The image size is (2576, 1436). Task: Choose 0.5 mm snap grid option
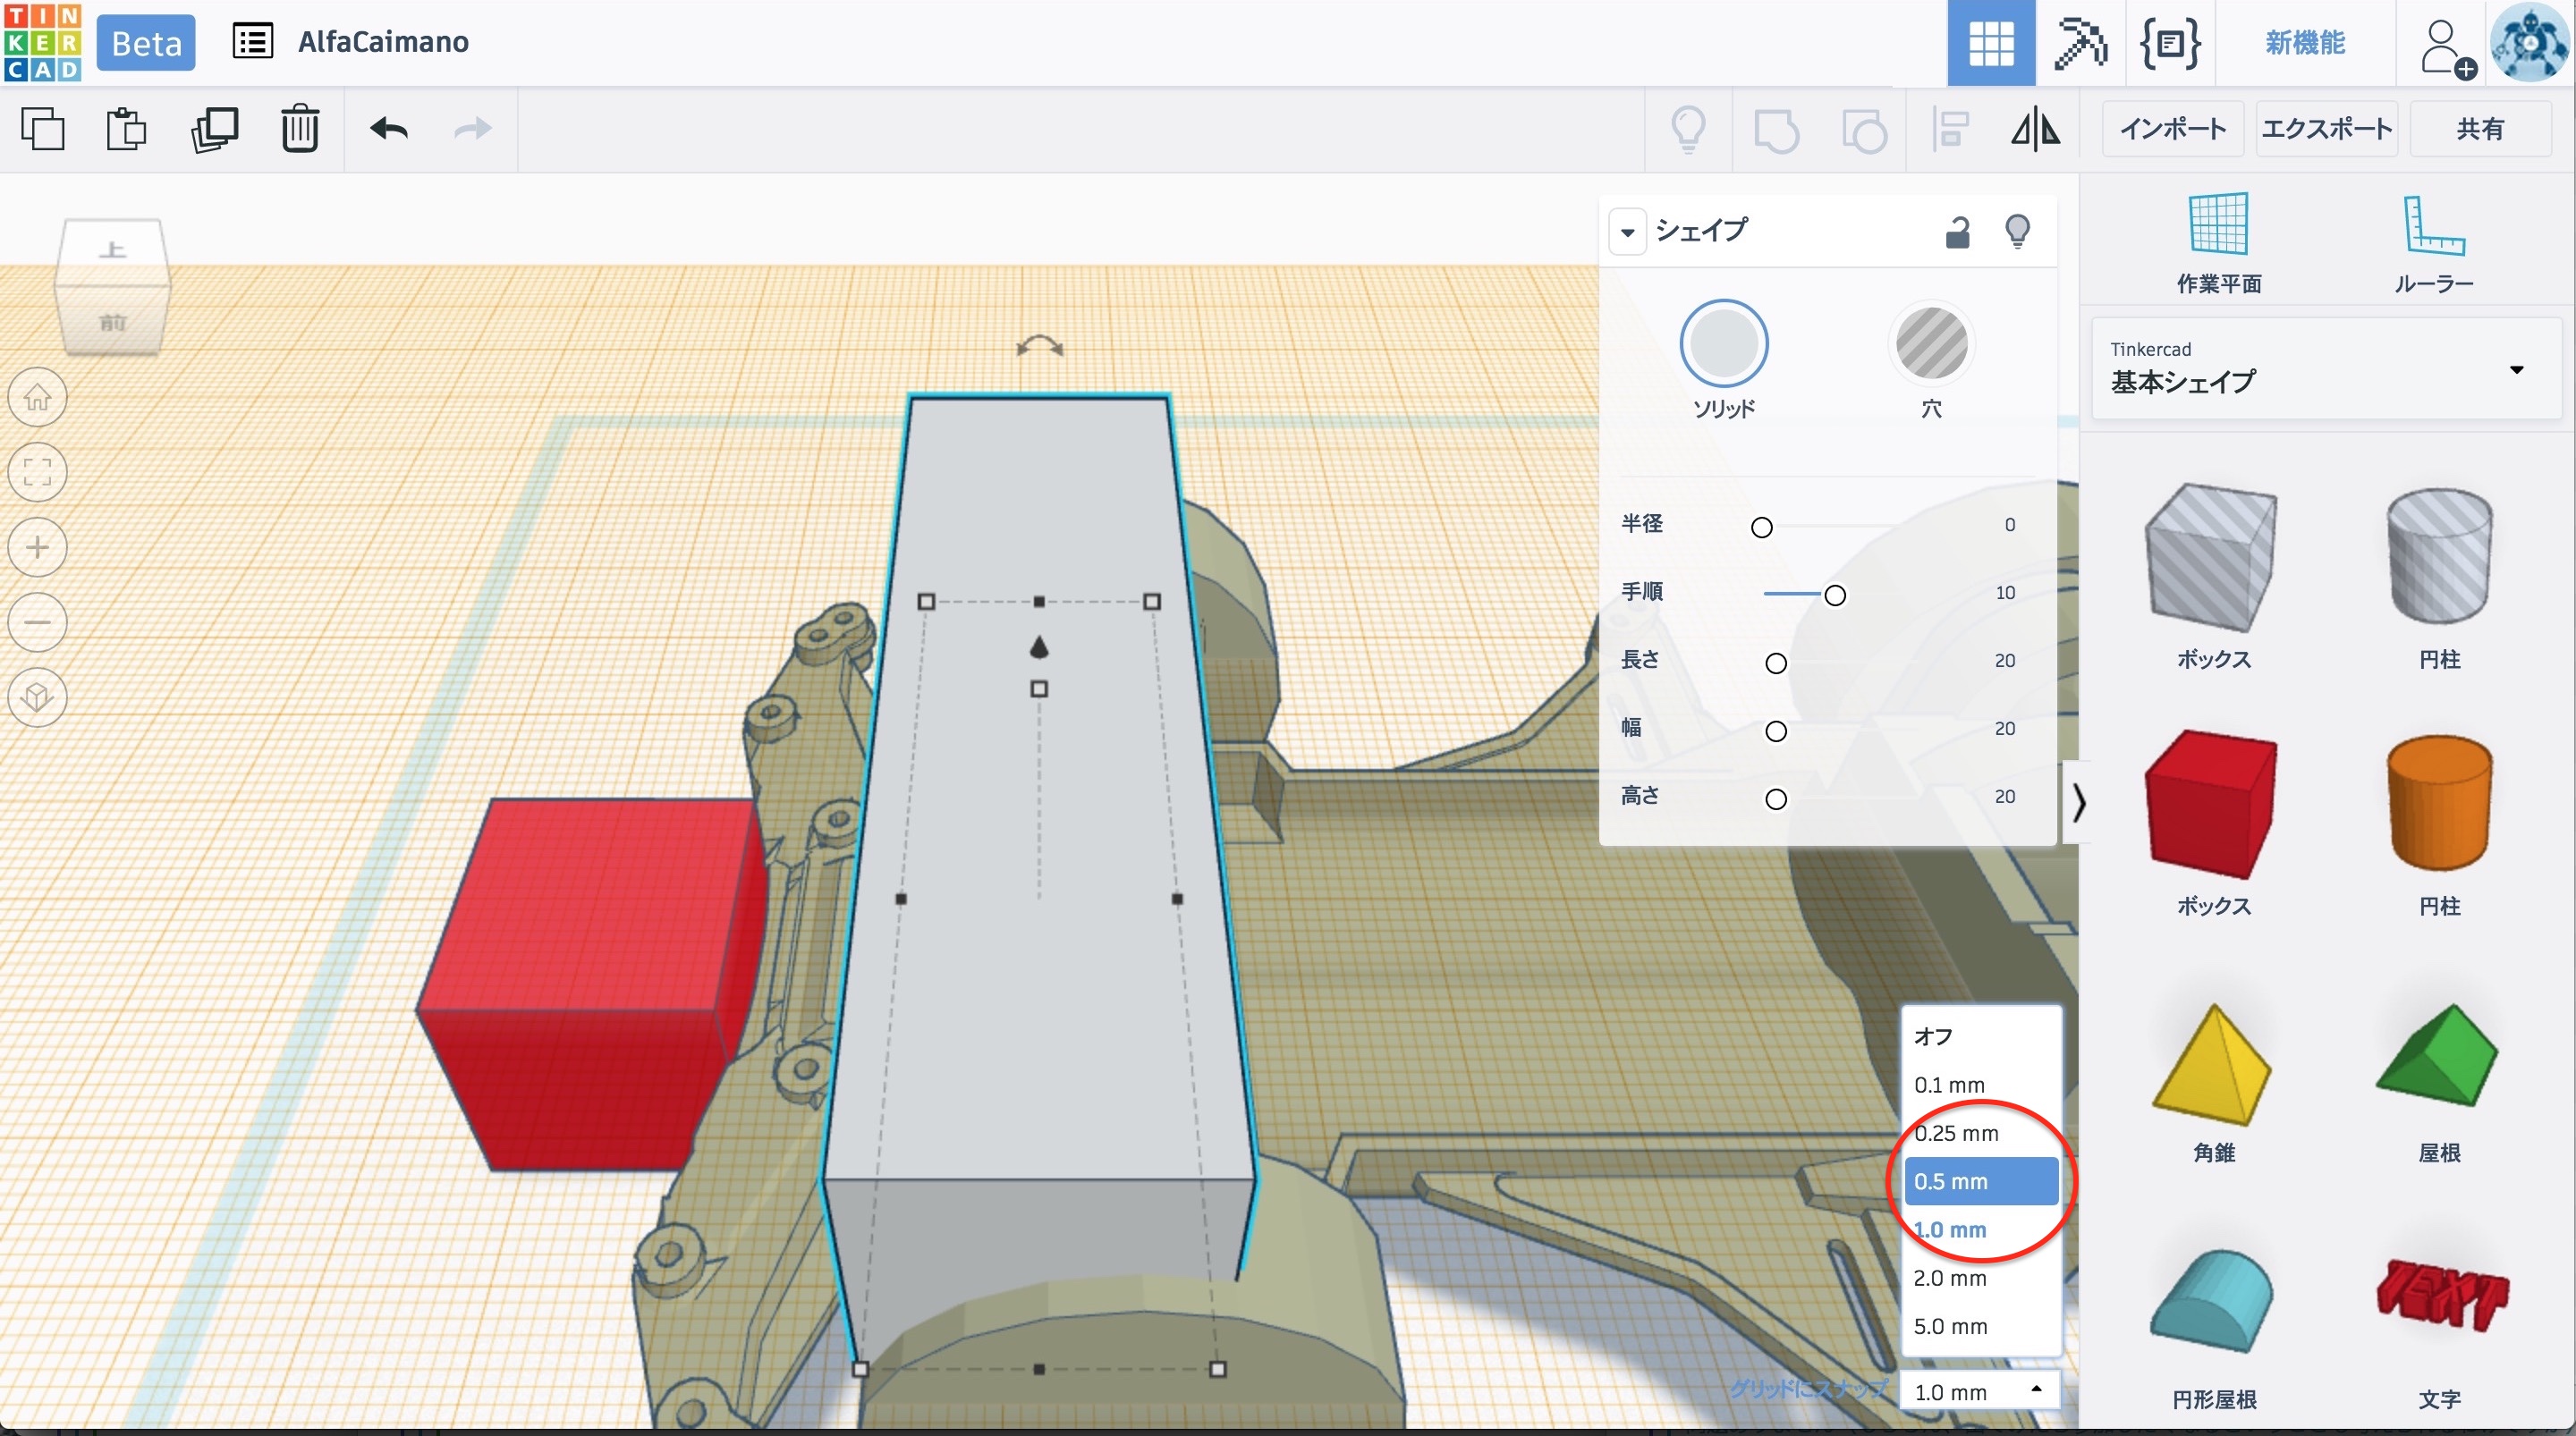coord(1980,1181)
